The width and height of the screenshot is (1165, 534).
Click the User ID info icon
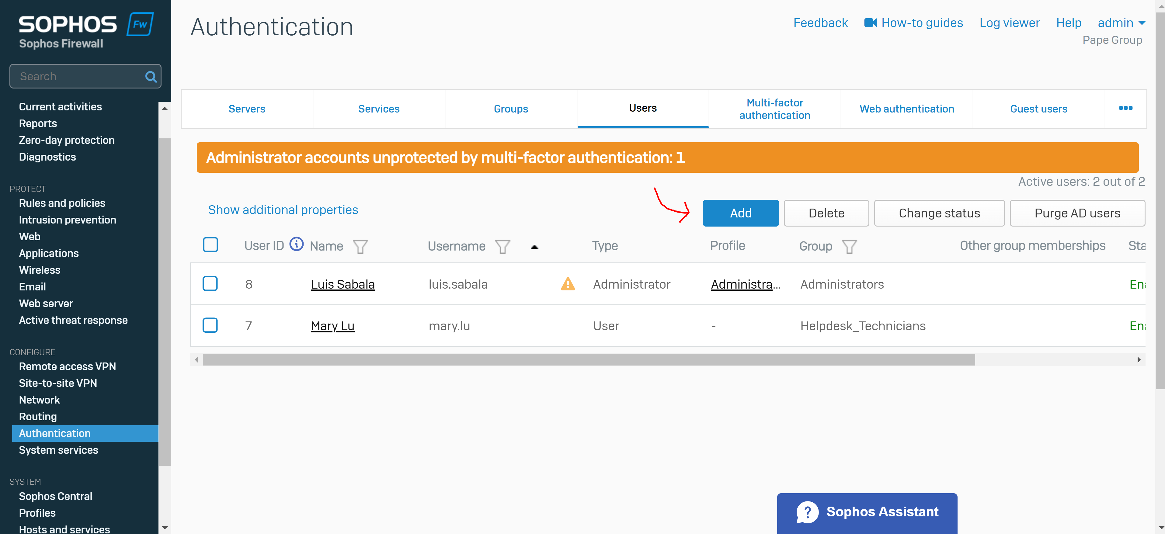point(296,244)
